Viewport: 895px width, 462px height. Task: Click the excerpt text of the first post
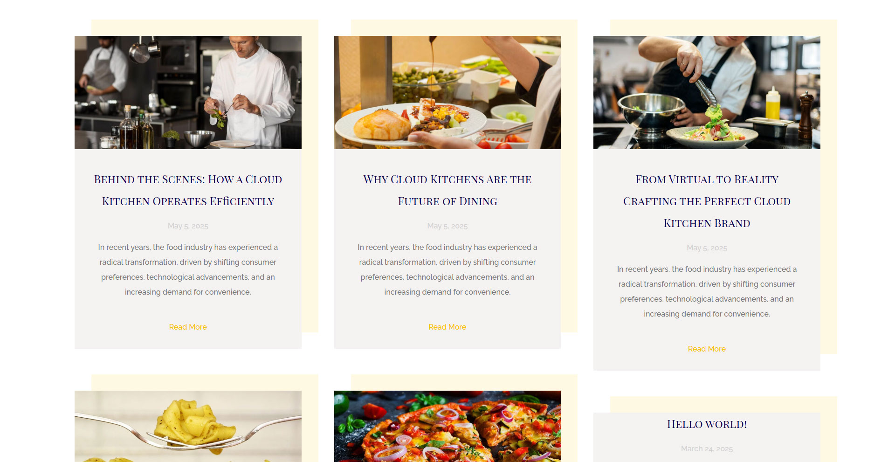pyautogui.click(x=188, y=269)
